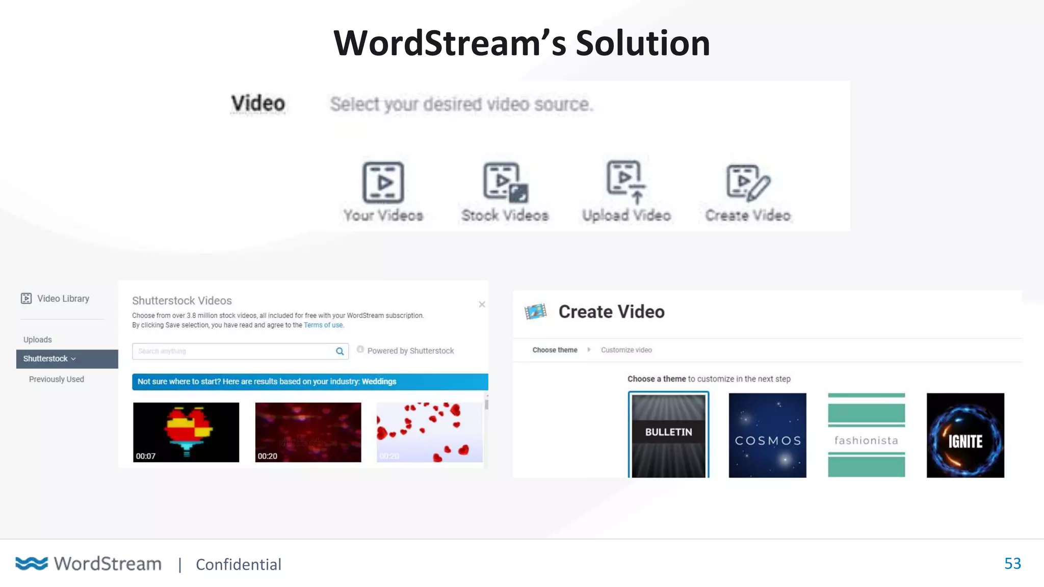Click the Create Video filmstrip icon
Viewport: 1044px width, 587px height.
[536, 311]
